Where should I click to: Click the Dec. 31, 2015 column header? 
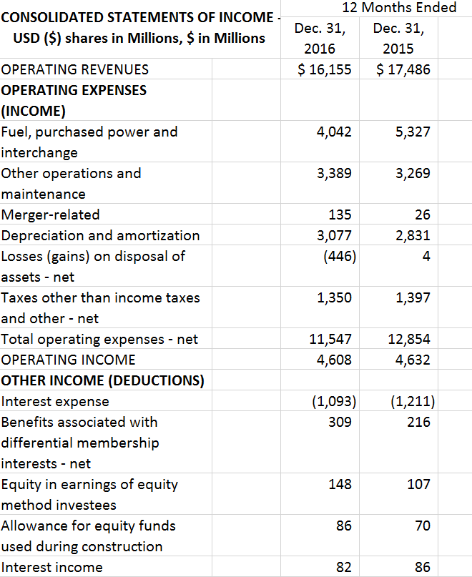(398, 39)
